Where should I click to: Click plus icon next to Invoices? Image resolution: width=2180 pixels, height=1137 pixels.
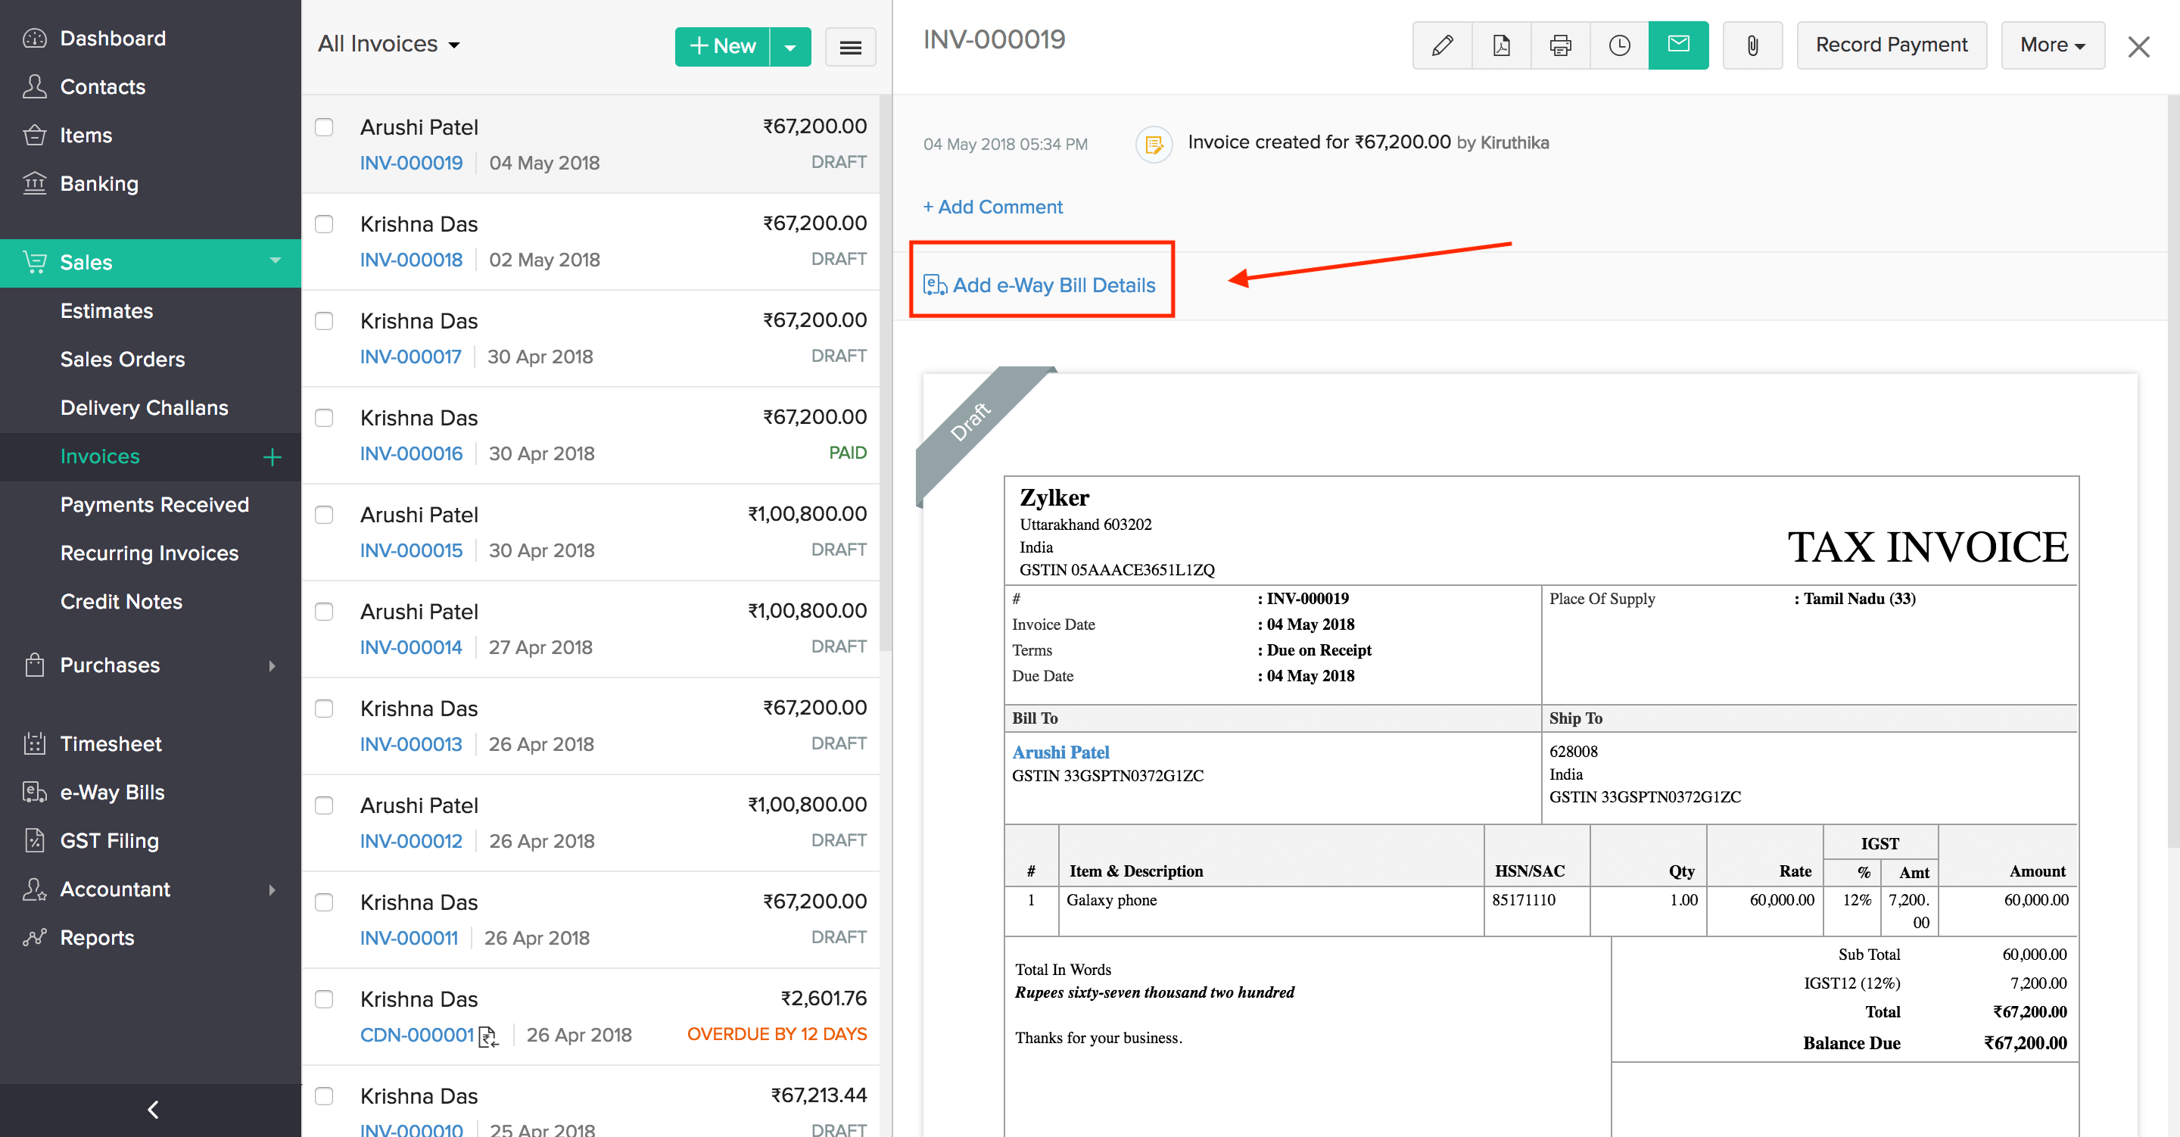click(x=272, y=457)
